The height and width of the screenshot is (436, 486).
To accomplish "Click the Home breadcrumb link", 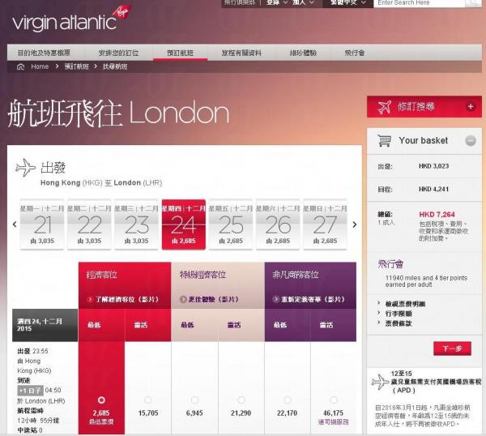I will point(40,66).
